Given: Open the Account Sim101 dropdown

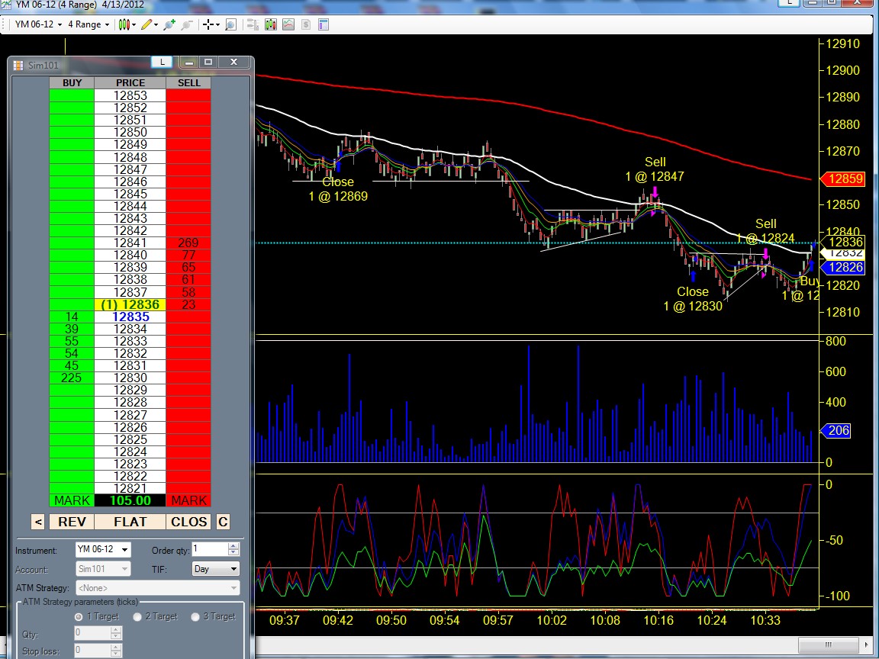Looking at the screenshot, I should click(x=103, y=569).
